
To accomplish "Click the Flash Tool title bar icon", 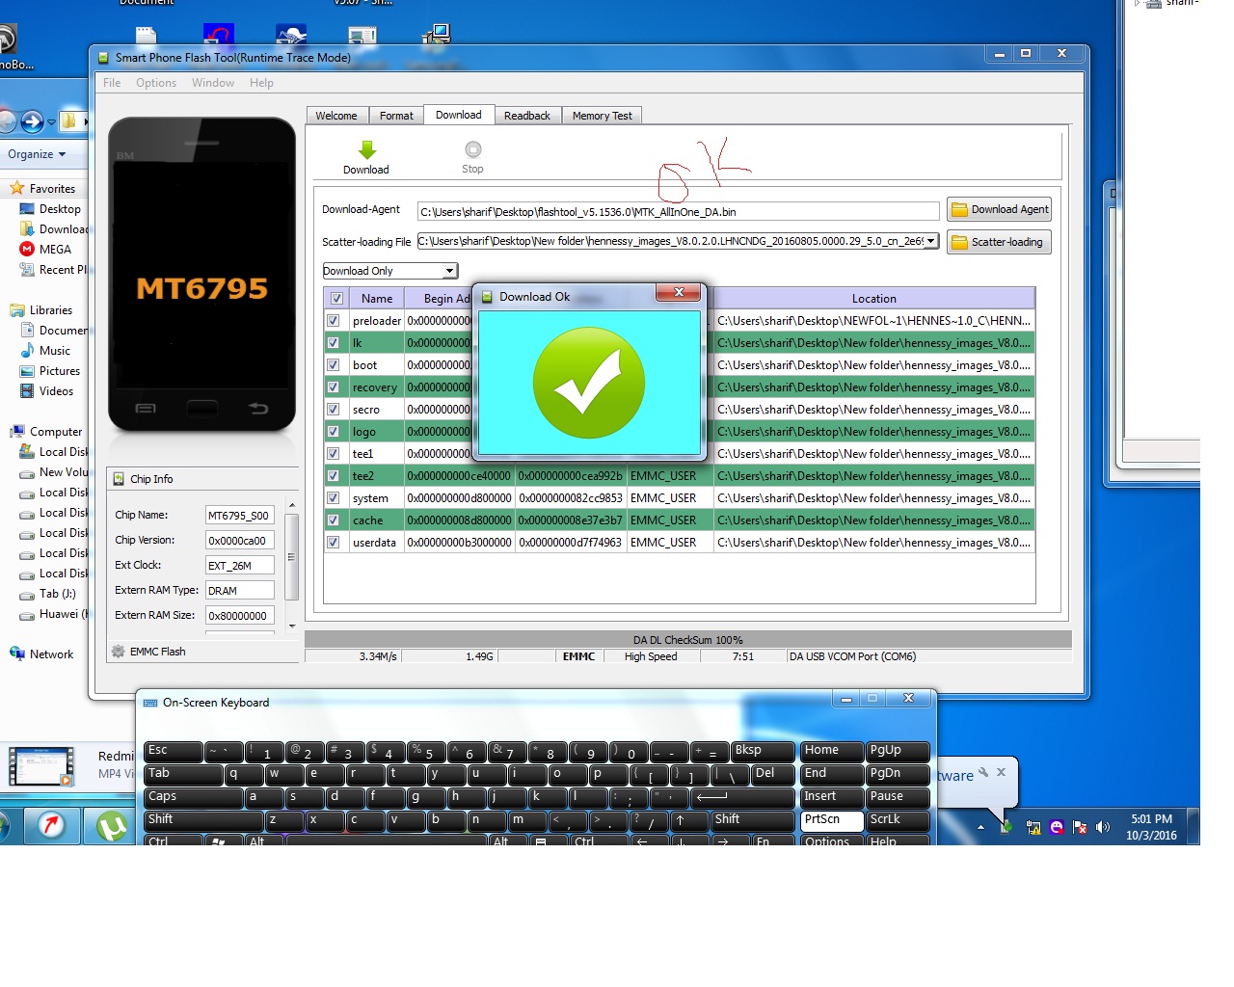I will [x=103, y=58].
